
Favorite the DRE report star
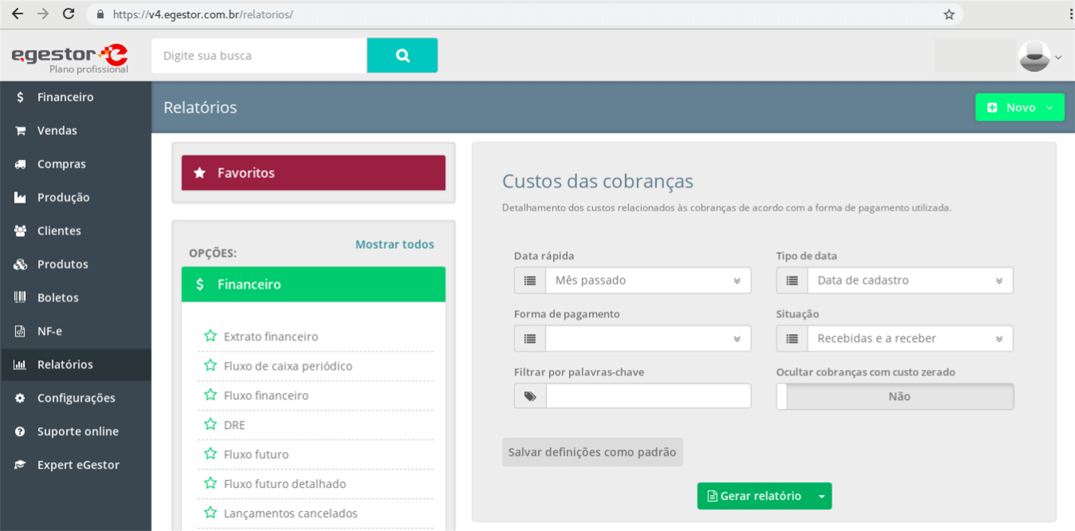[x=210, y=425]
